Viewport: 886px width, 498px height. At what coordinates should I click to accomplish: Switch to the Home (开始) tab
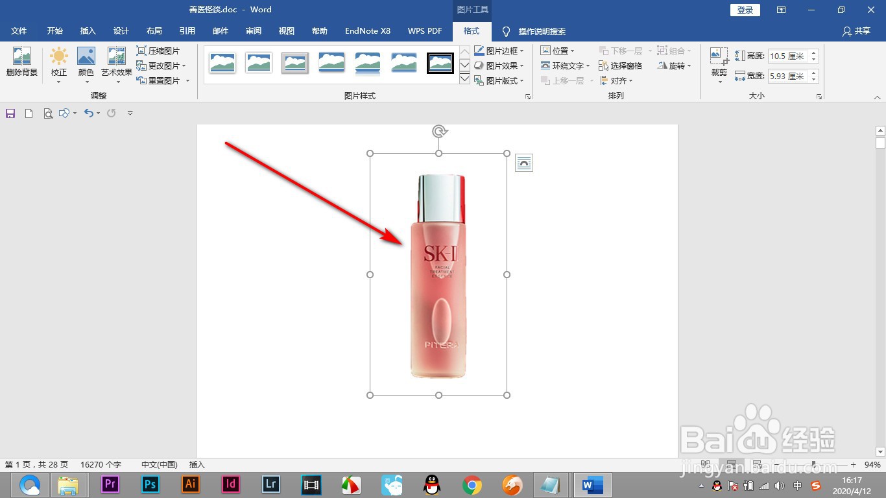(55, 31)
